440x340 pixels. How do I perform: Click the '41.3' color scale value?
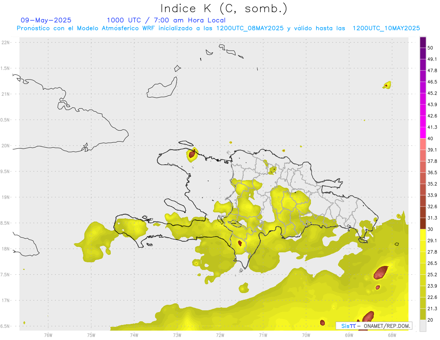click(x=432, y=128)
